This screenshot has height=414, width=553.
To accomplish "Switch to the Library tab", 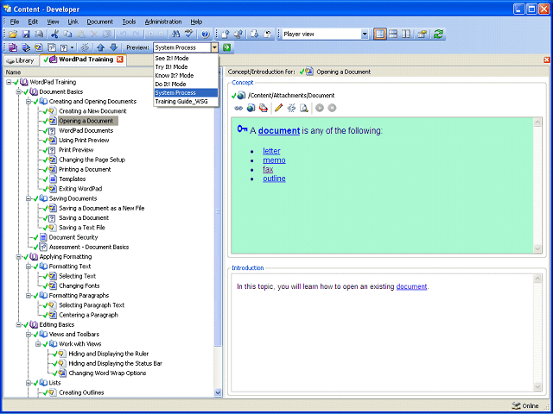I will (x=20, y=60).
